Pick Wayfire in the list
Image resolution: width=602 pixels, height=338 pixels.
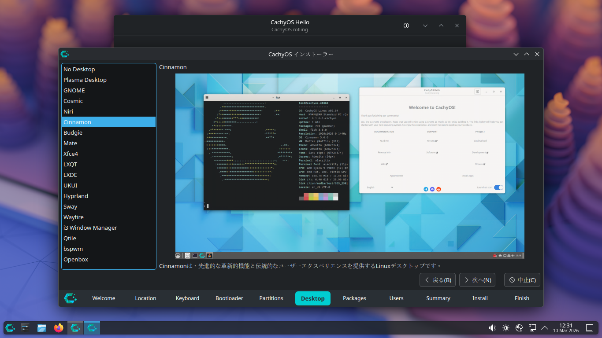109,217
